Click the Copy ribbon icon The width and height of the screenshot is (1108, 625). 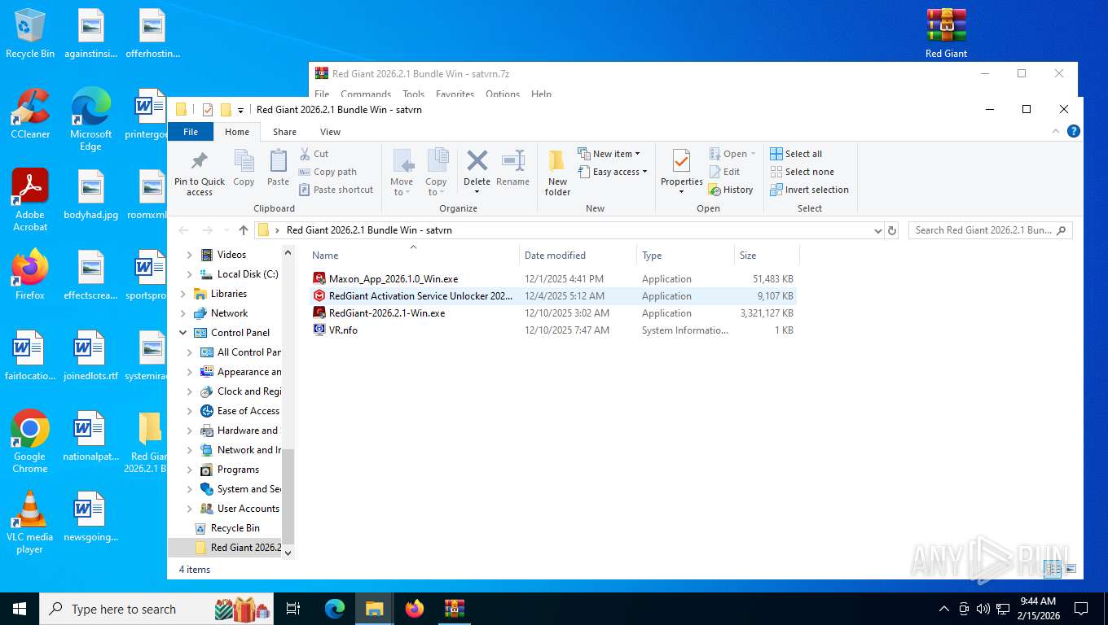pyautogui.click(x=244, y=160)
